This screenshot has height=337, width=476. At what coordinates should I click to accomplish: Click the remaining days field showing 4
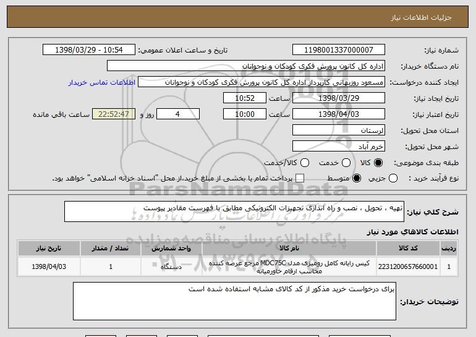tap(178, 114)
